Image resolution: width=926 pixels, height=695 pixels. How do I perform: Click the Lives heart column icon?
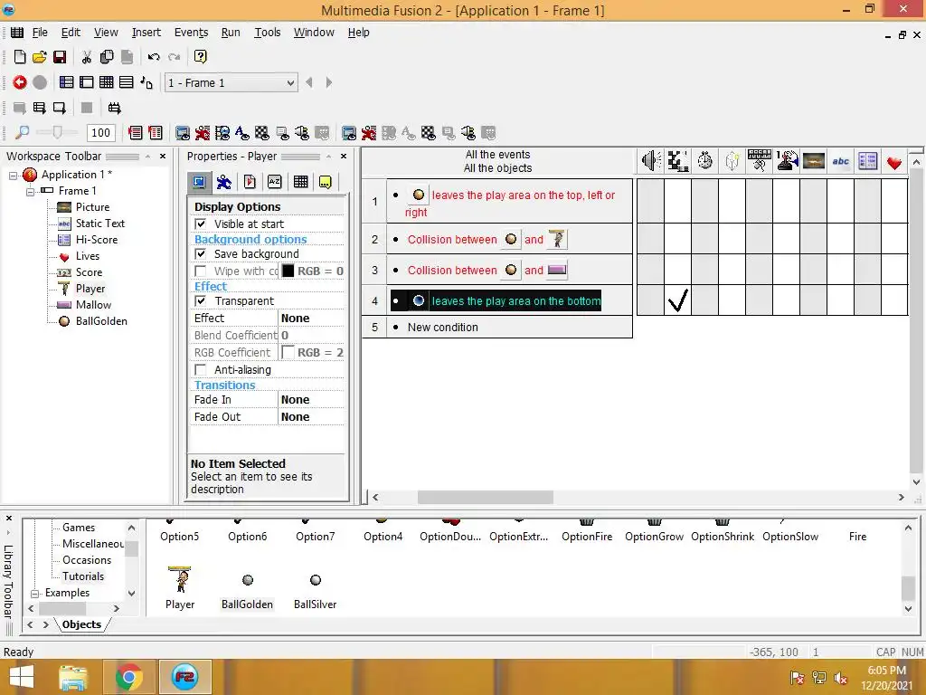tap(894, 163)
